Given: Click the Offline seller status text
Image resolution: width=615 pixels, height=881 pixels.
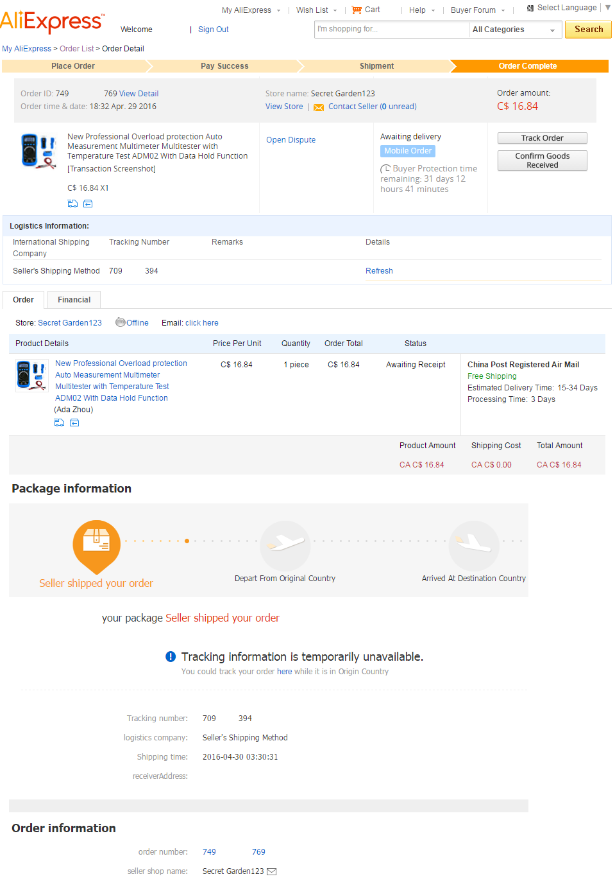Looking at the screenshot, I should (137, 323).
